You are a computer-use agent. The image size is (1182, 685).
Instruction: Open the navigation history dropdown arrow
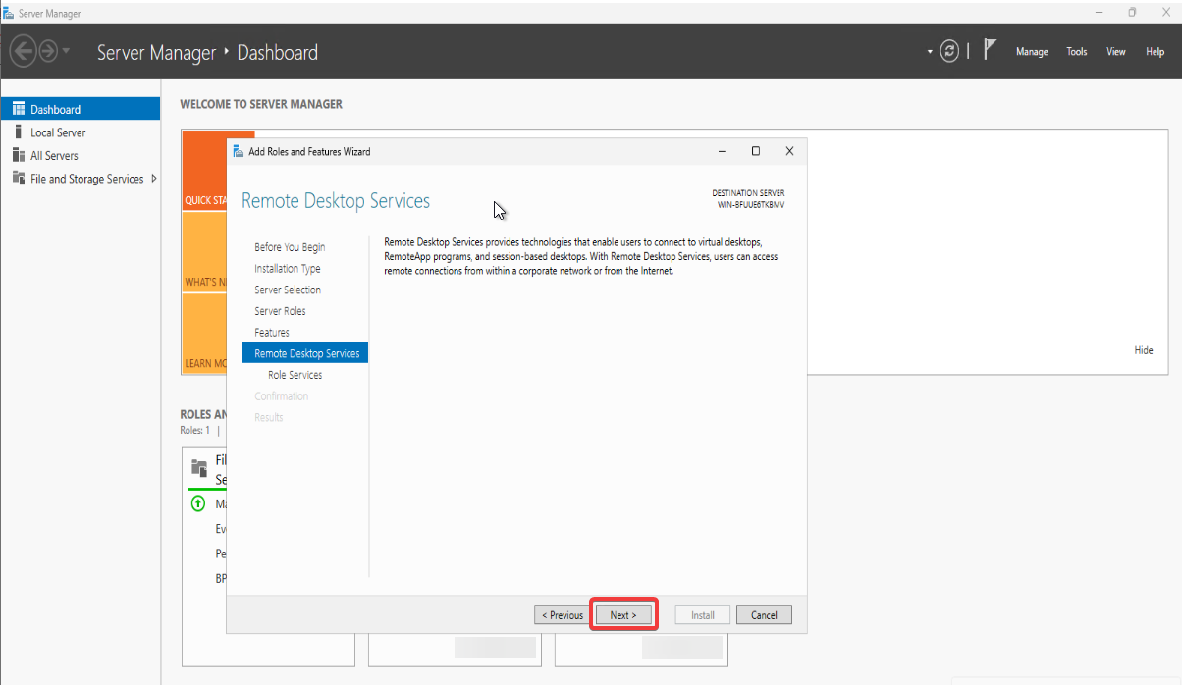[67, 51]
